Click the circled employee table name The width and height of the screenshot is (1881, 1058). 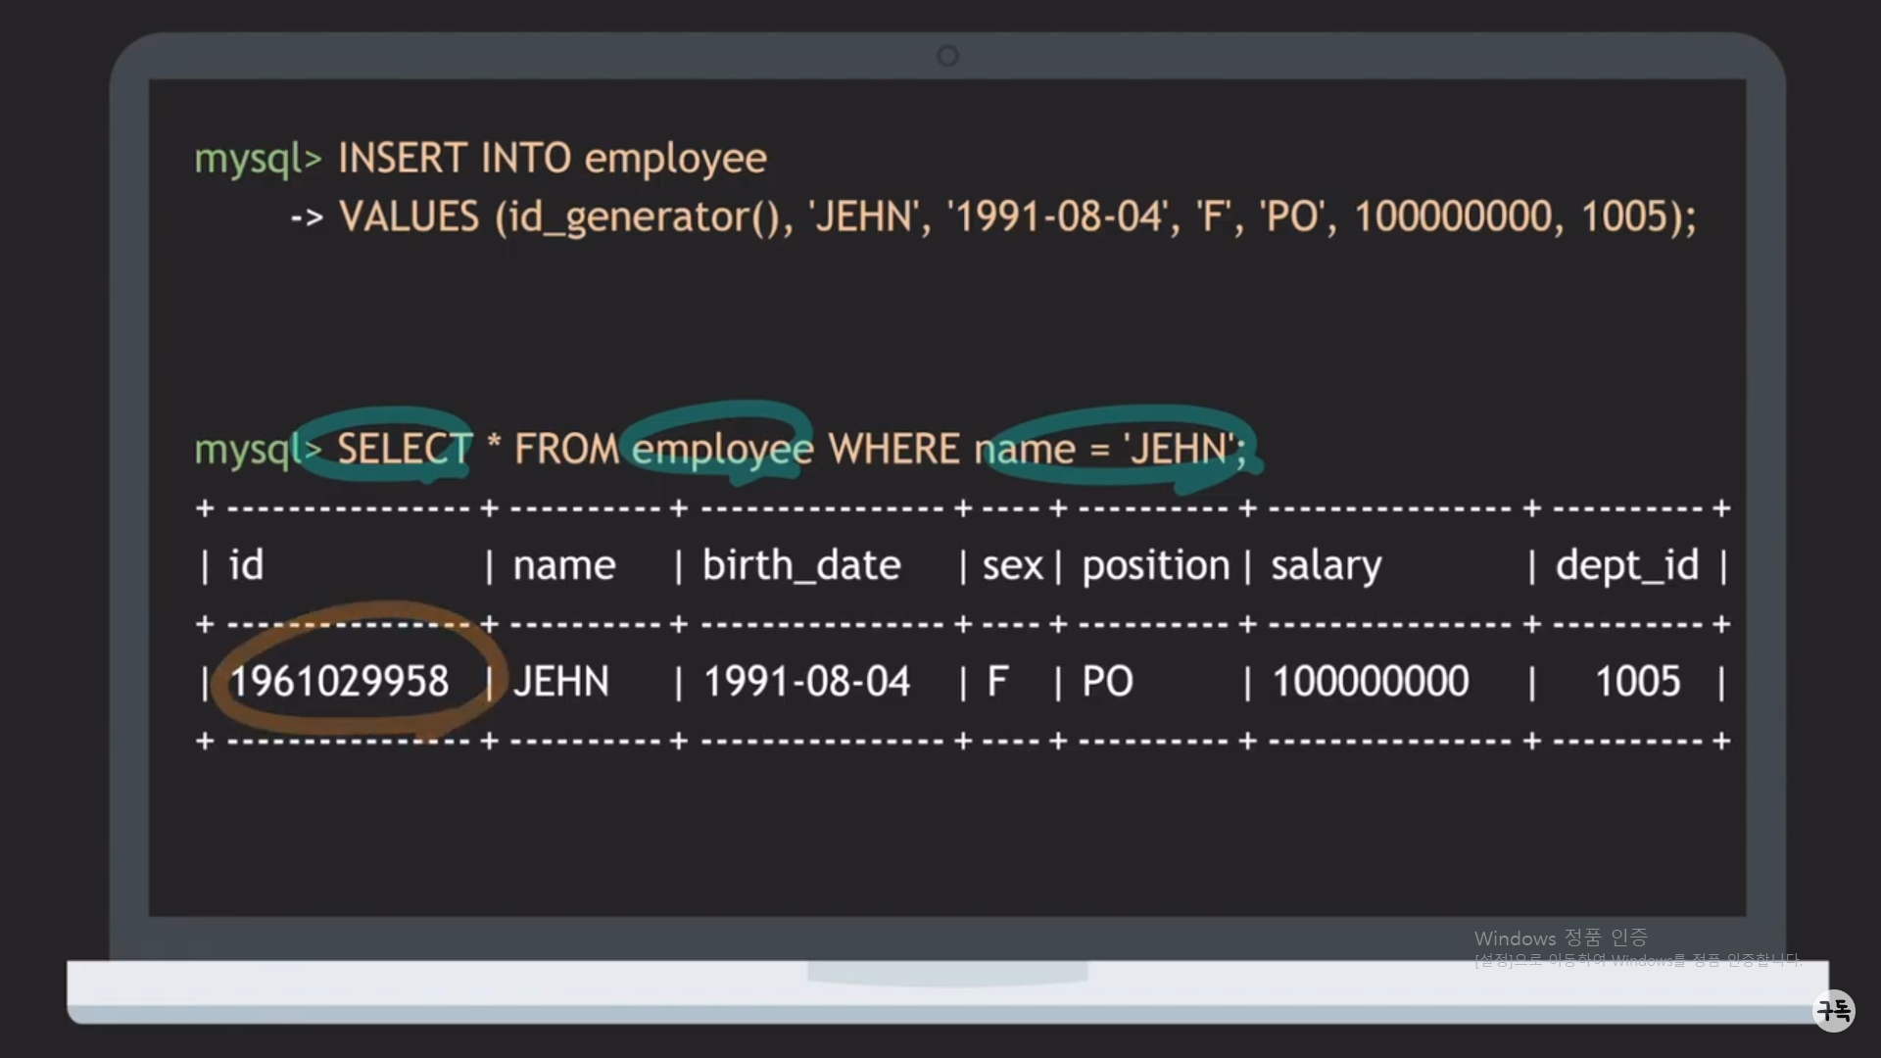[723, 449]
